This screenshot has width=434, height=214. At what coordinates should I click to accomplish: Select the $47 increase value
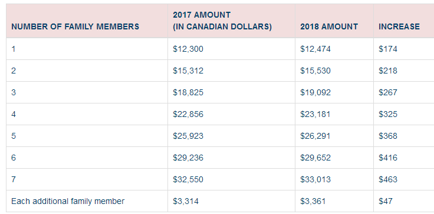pos(386,201)
